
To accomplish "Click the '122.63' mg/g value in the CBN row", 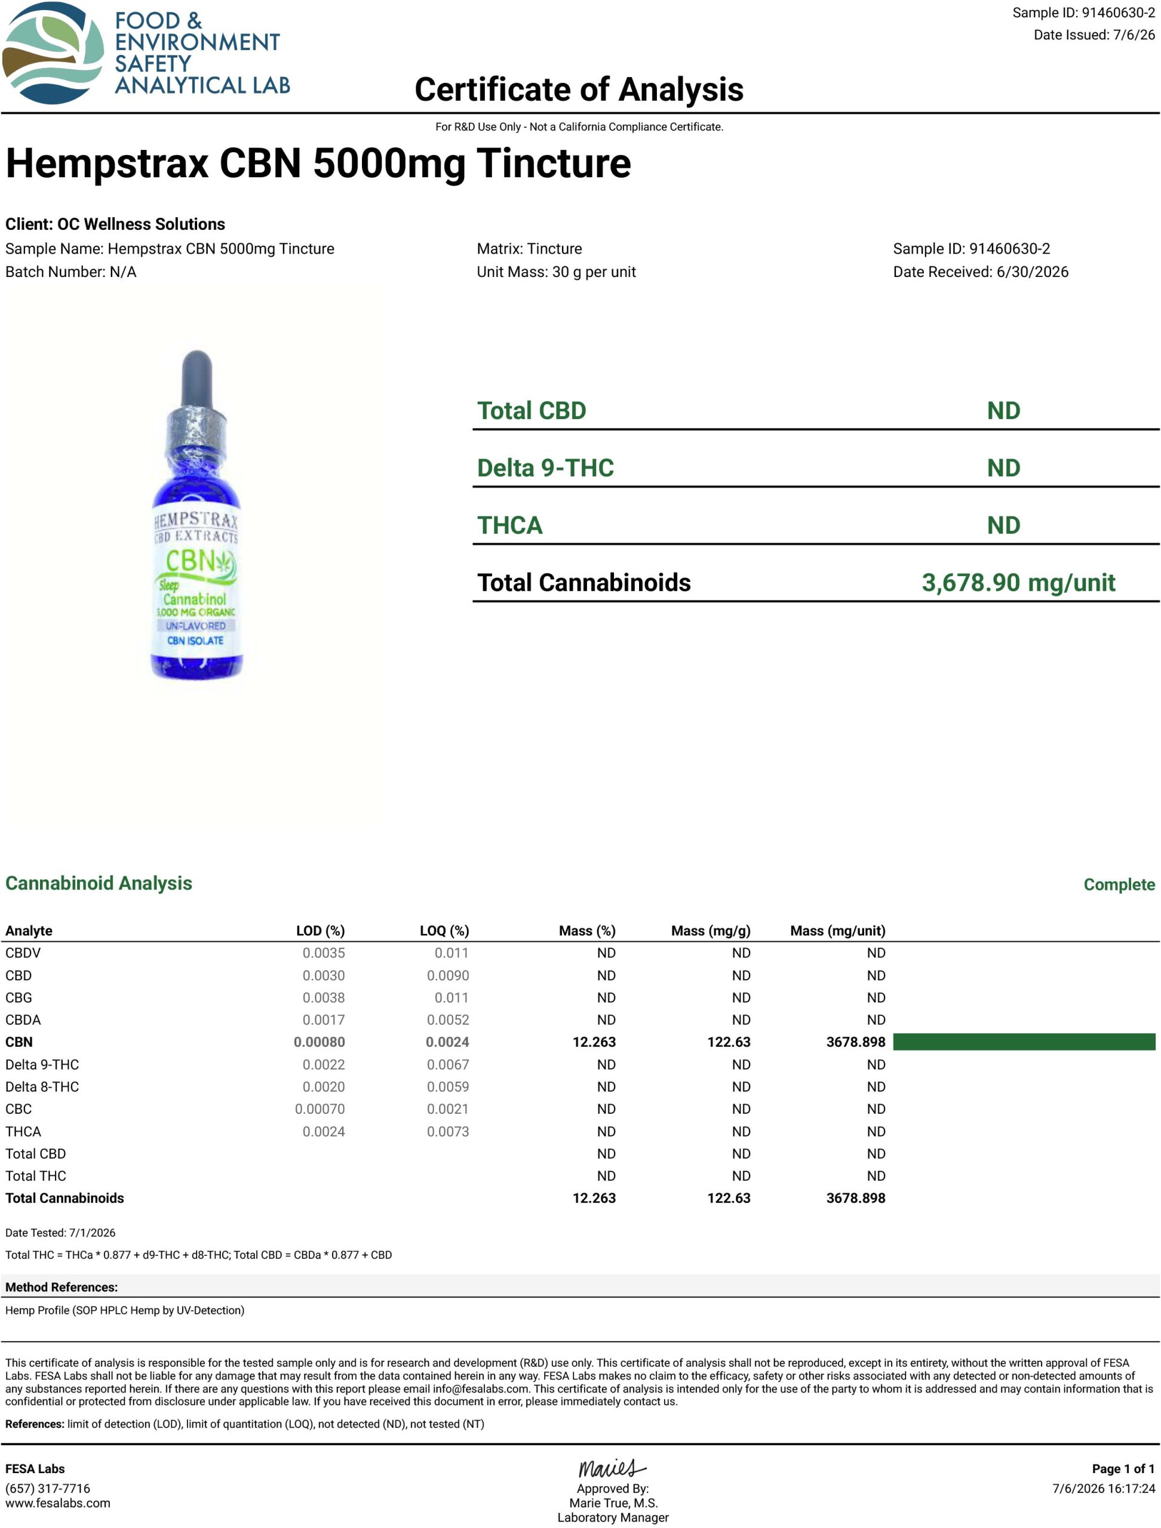I will pyautogui.click(x=729, y=1042).
